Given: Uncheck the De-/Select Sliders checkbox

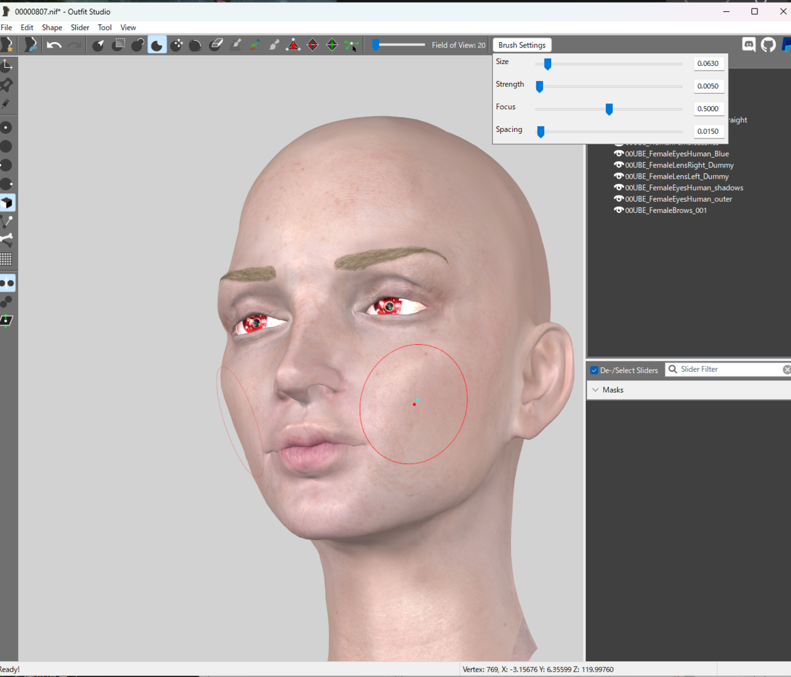Looking at the screenshot, I should click(x=594, y=370).
